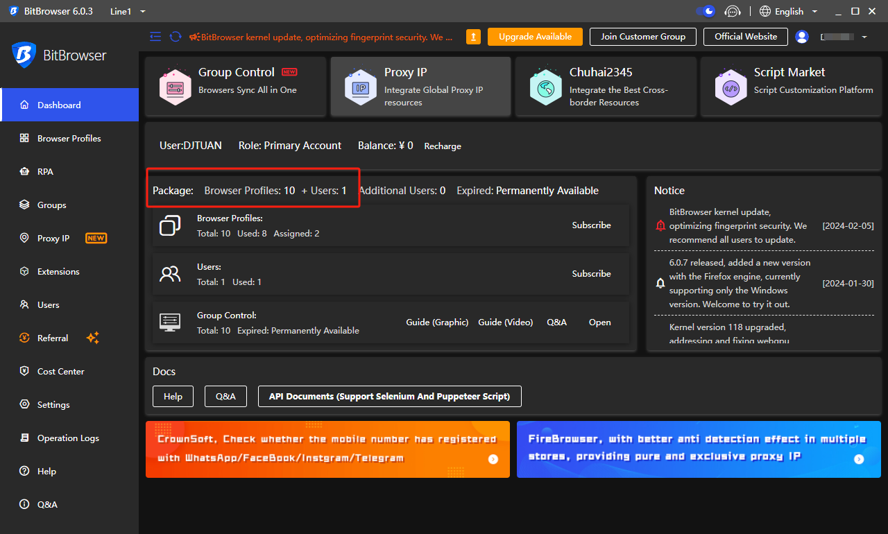Click the Cost Center shield icon
888x534 pixels.
[x=24, y=371]
